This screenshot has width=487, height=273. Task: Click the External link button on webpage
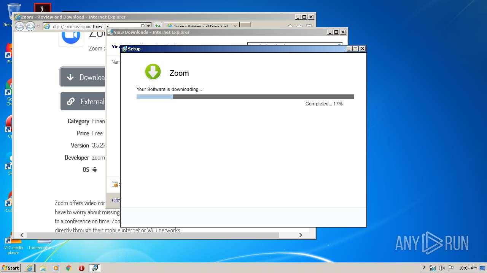click(x=83, y=101)
